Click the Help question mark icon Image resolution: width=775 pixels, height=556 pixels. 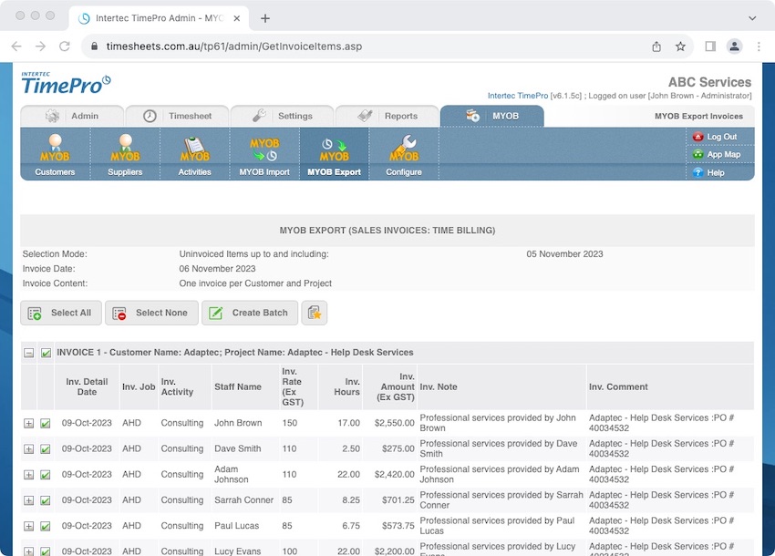tap(697, 172)
